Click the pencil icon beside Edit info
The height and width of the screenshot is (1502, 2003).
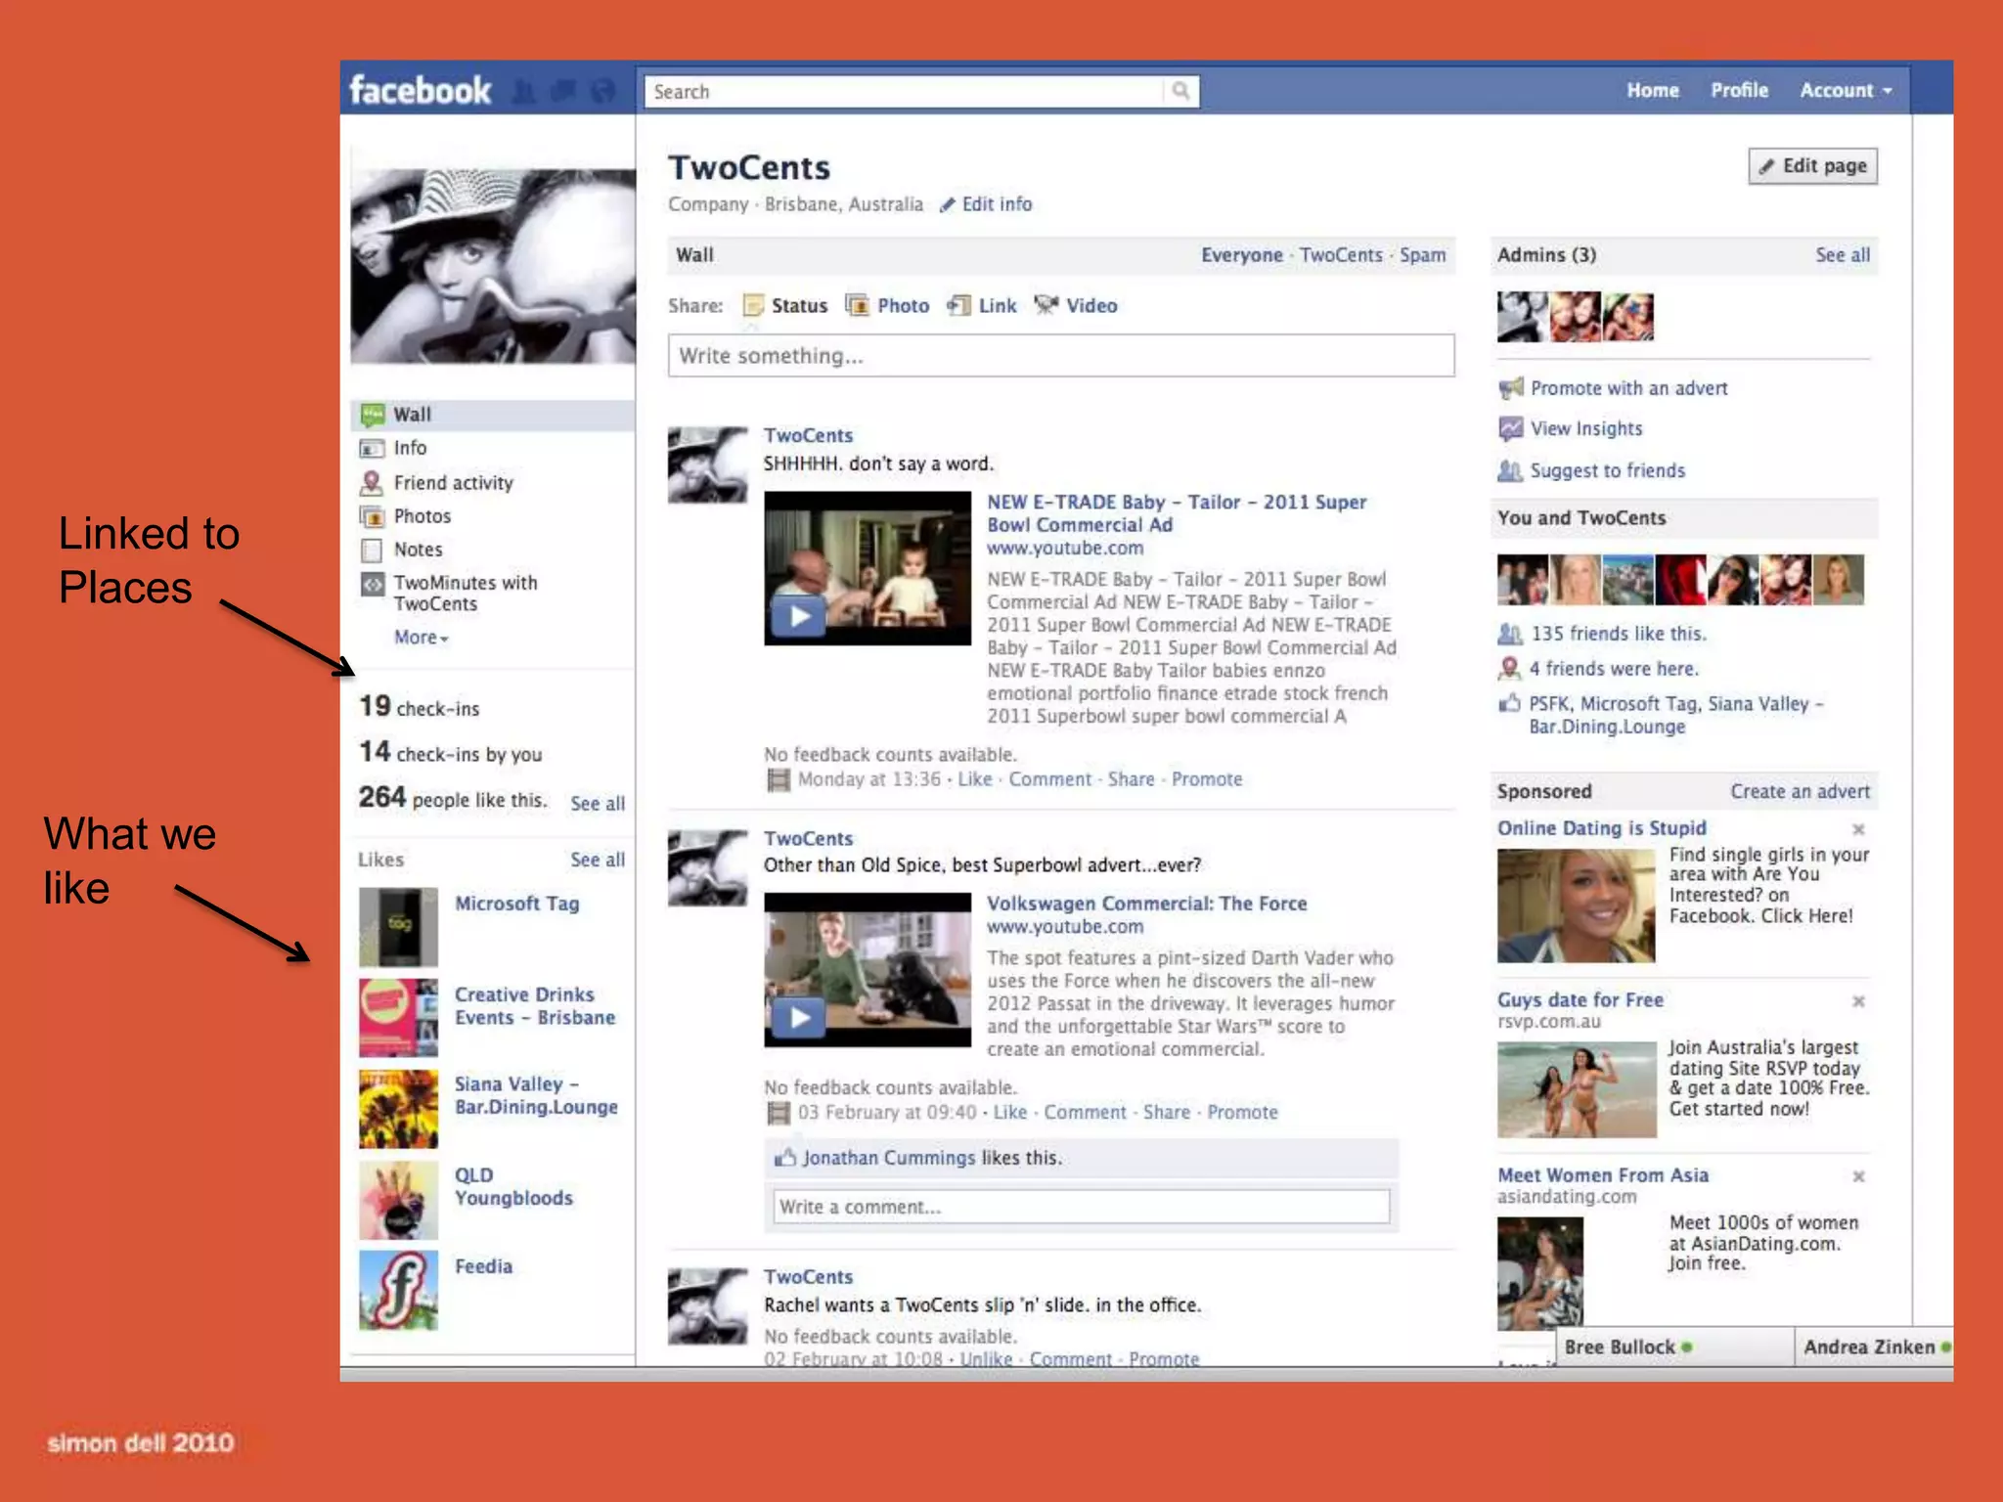(x=947, y=204)
